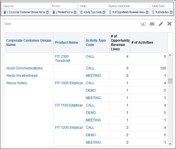Image resolution: width=176 pixels, height=149 pixels.
Task: Click CALL under FIT 1200 Elliptical
Action: 90,128
